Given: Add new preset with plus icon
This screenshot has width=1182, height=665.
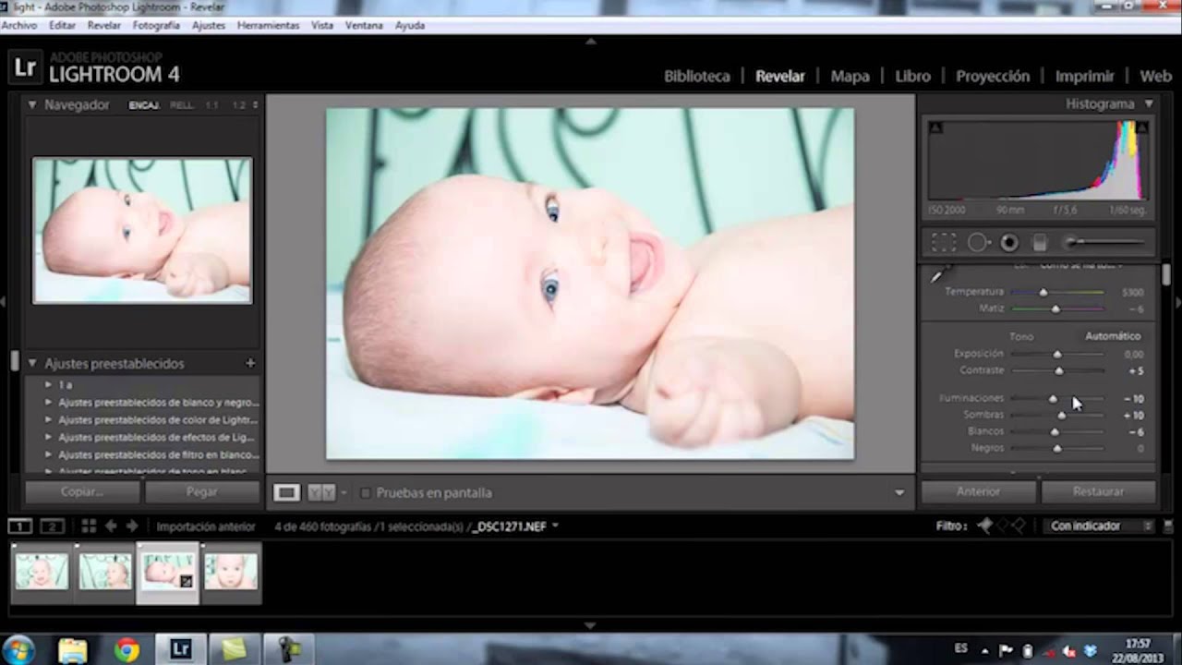Looking at the screenshot, I should (x=250, y=363).
